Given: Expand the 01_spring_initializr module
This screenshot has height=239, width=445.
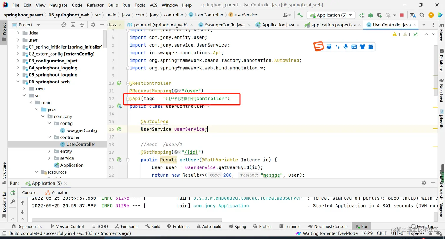Looking at the screenshot, I should click(18, 47).
